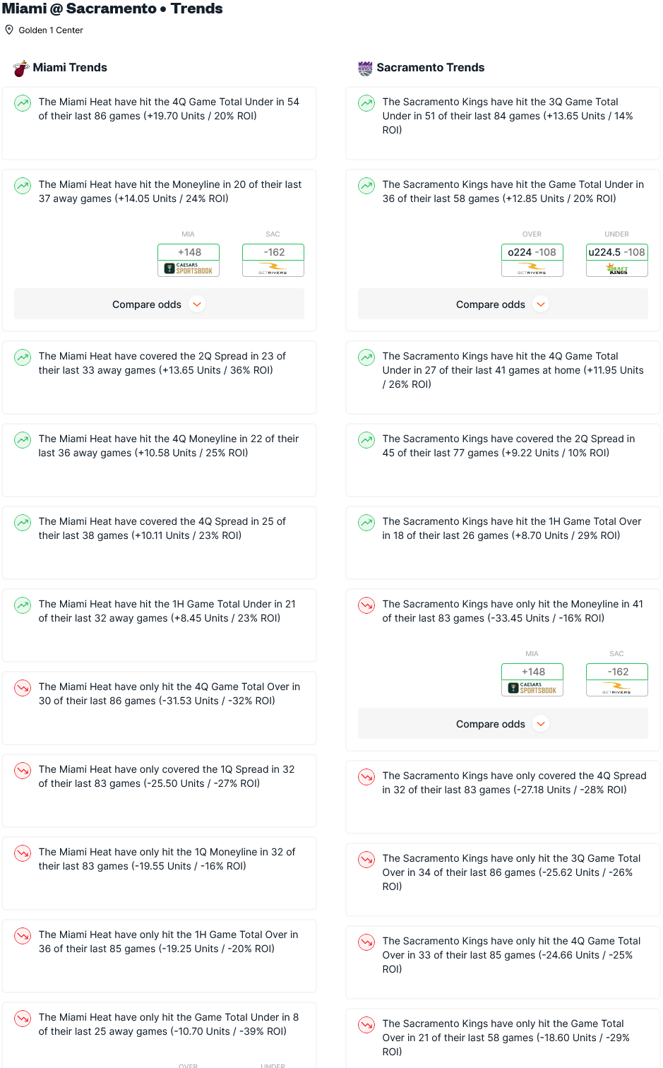
Task: Select MIA +148 odds in Miami Trends
Action: [x=189, y=252]
